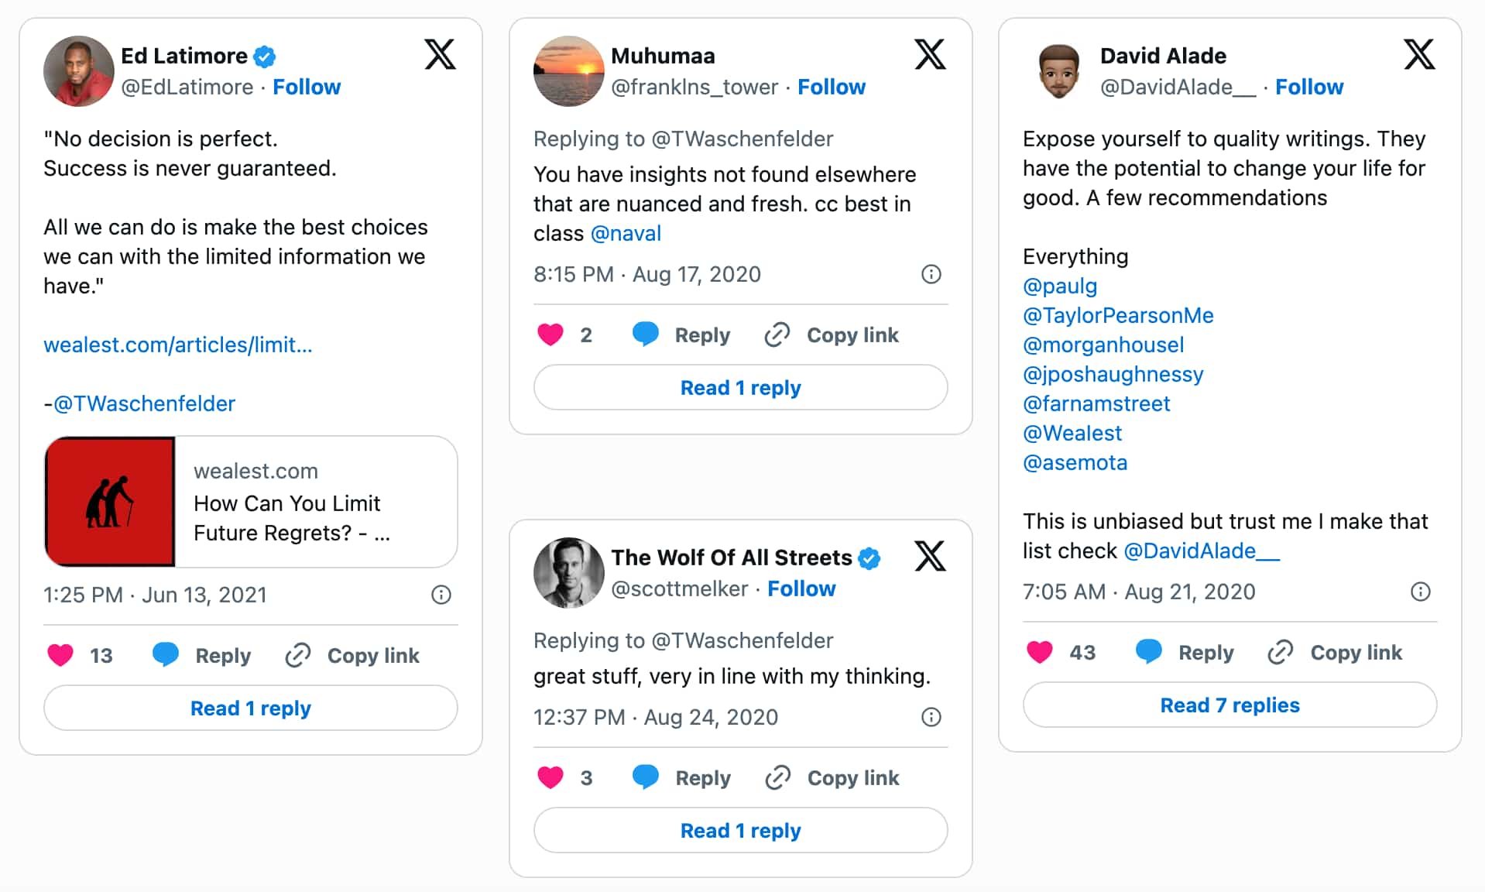Open the @morganhousel mention

click(1103, 345)
